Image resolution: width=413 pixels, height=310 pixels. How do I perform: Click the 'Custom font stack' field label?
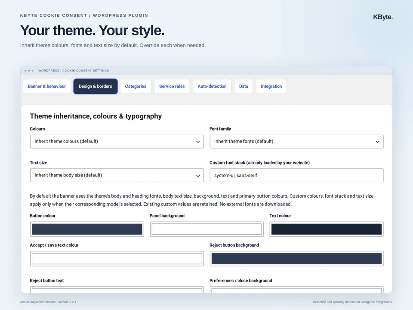tap(259, 163)
